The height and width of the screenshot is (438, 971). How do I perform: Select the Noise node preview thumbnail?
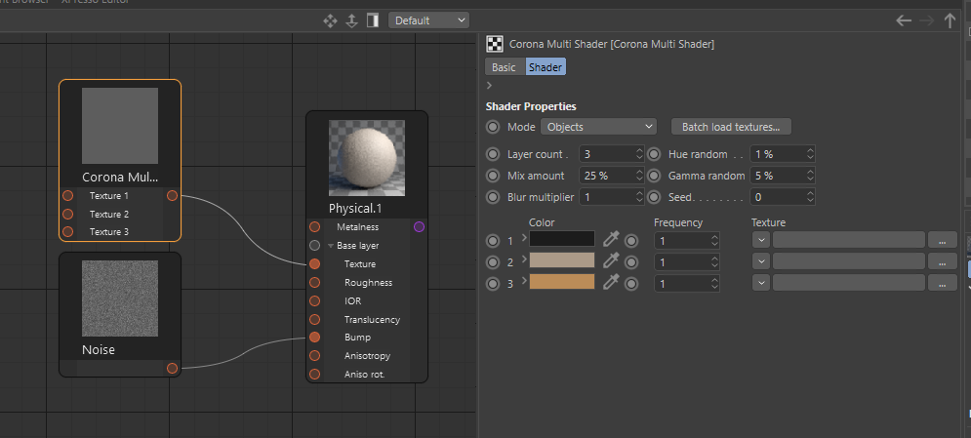(x=120, y=299)
